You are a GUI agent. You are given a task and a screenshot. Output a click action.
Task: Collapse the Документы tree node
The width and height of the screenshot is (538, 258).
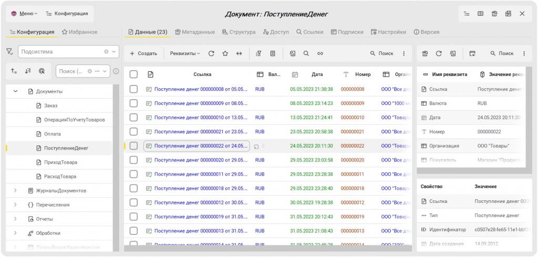(15, 91)
